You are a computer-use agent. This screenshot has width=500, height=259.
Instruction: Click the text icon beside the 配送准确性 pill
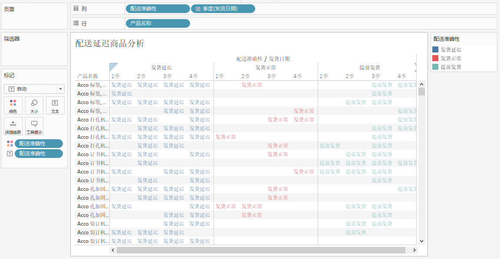10,154
